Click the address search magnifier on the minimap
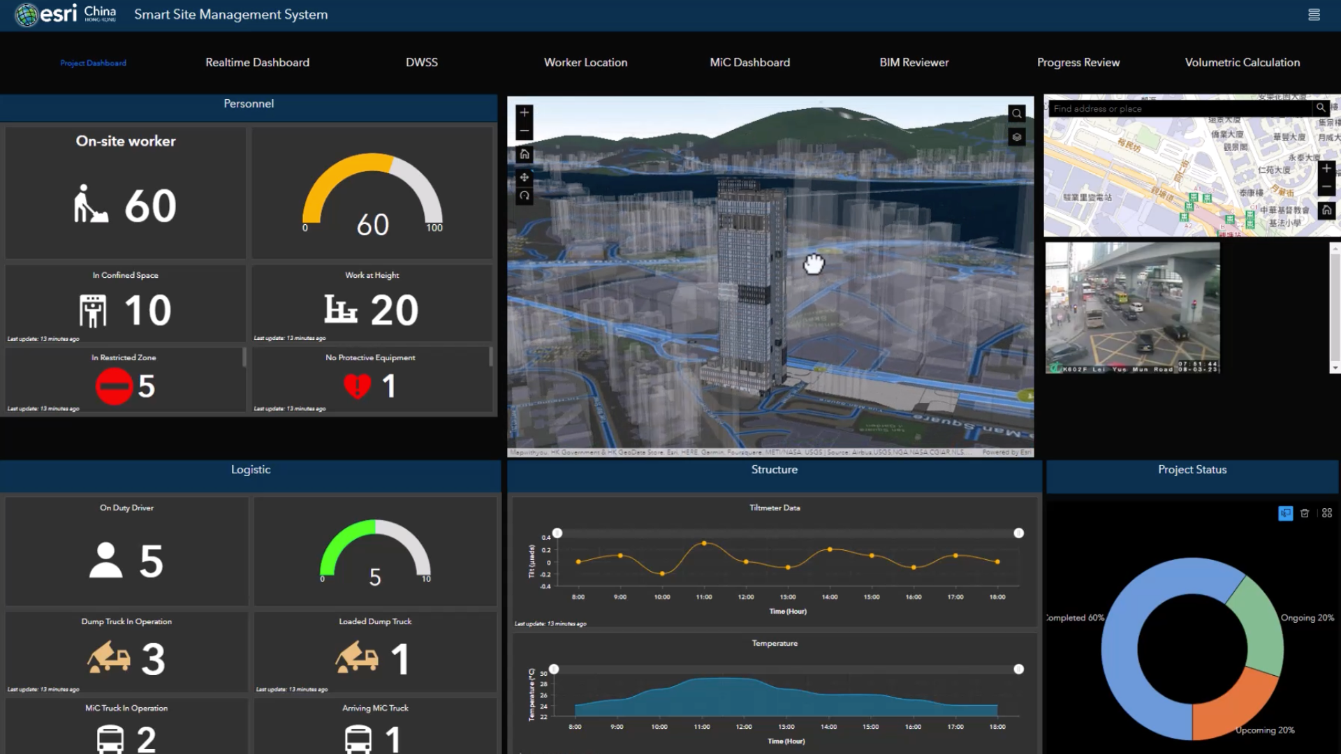 [1321, 108]
